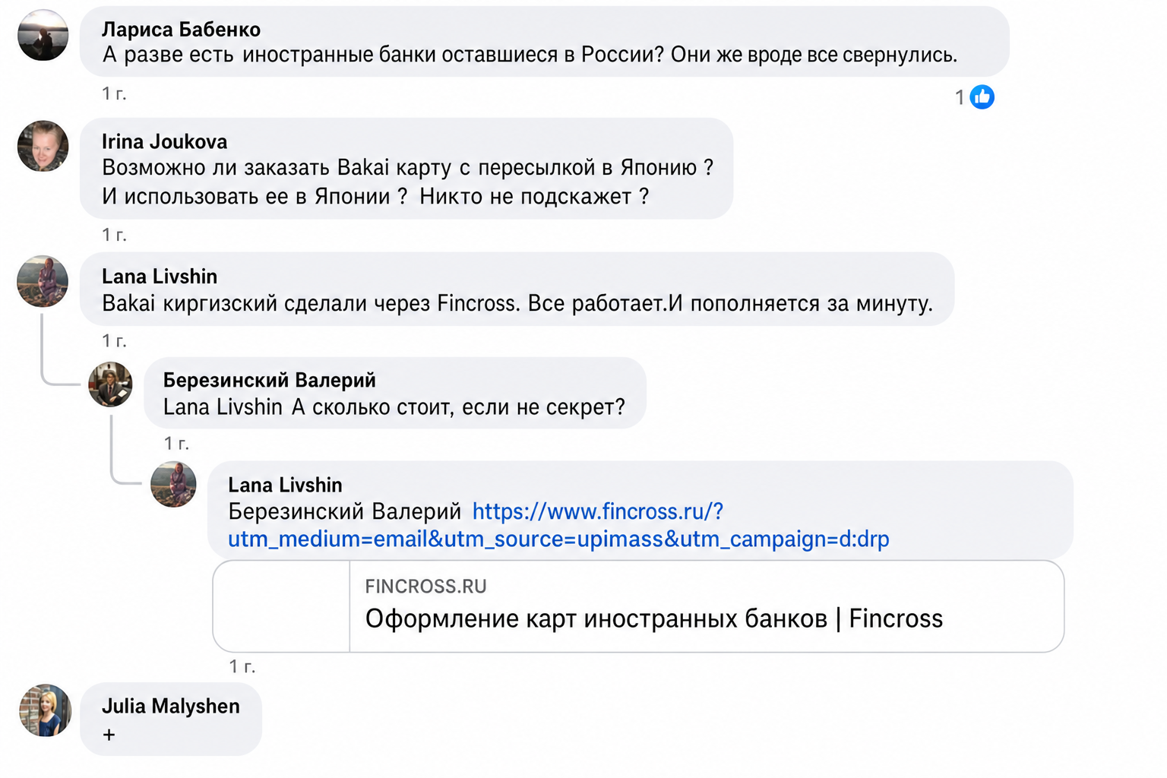Viewport: 1167px width, 778px height.
Task: Click the mention Lana Livshin in Валерий's reply
Action: point(223,407)
